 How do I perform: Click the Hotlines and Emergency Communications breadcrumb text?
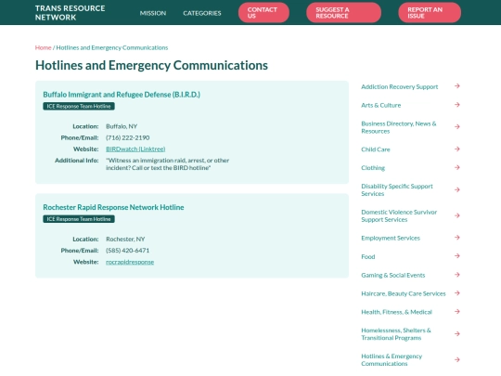click(112, 47)
